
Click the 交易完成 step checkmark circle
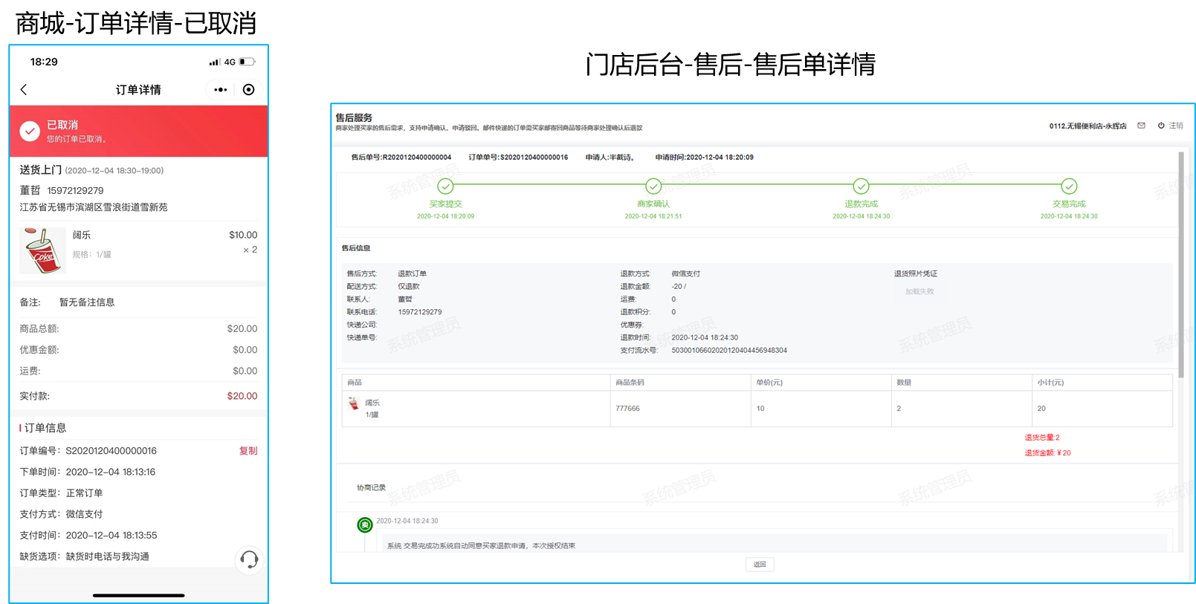[1069, 186]
